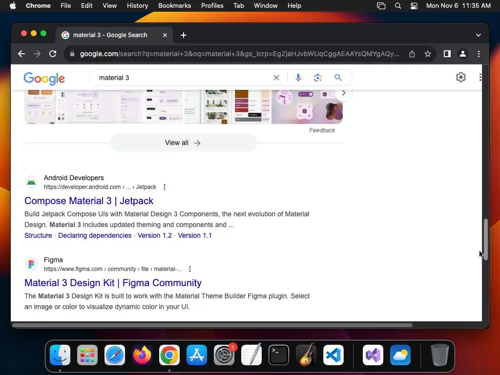Open the Version 1.1 sitelink
Image resolution: width=500 pixels, height=375 pixels.
point(195,235)
